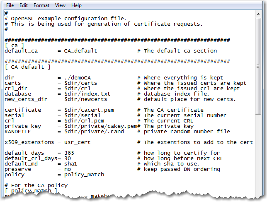Click the $dir/certs value text
This screenshot has height=204, width=267.
(79, 83)
